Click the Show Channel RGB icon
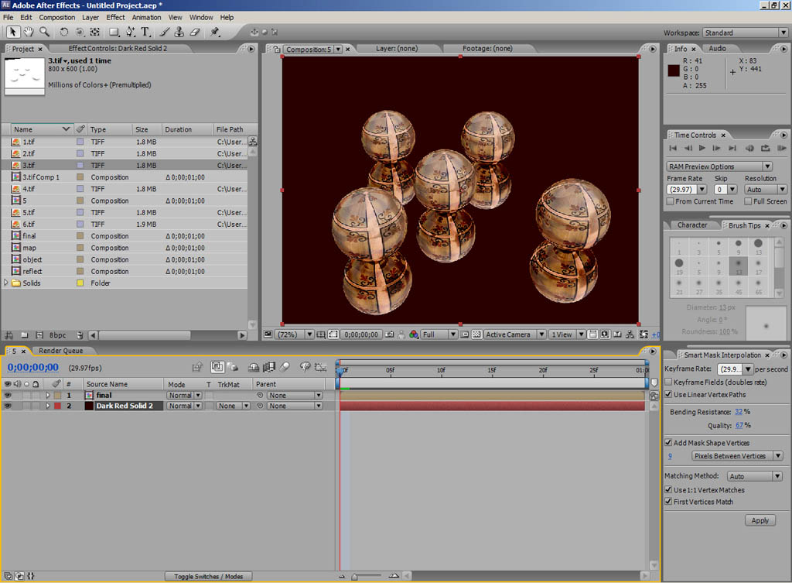The image size is (792, 583). click(x=414, y=334)
